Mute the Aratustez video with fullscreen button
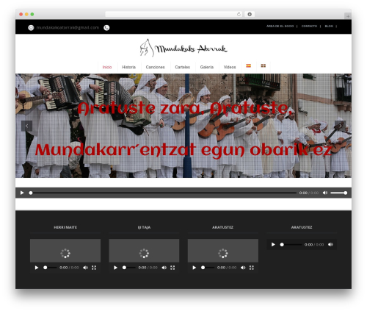The image size is (367, 311). [243, 268]
